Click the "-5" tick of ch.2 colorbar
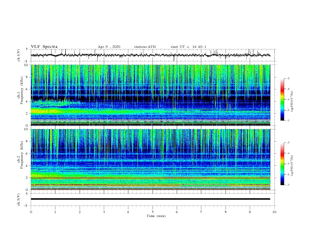The image size is (309, 238). pos(288,164)
